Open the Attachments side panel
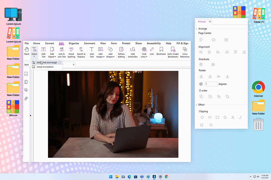This screenshot has height=180, width=271. tap(26, 98)
